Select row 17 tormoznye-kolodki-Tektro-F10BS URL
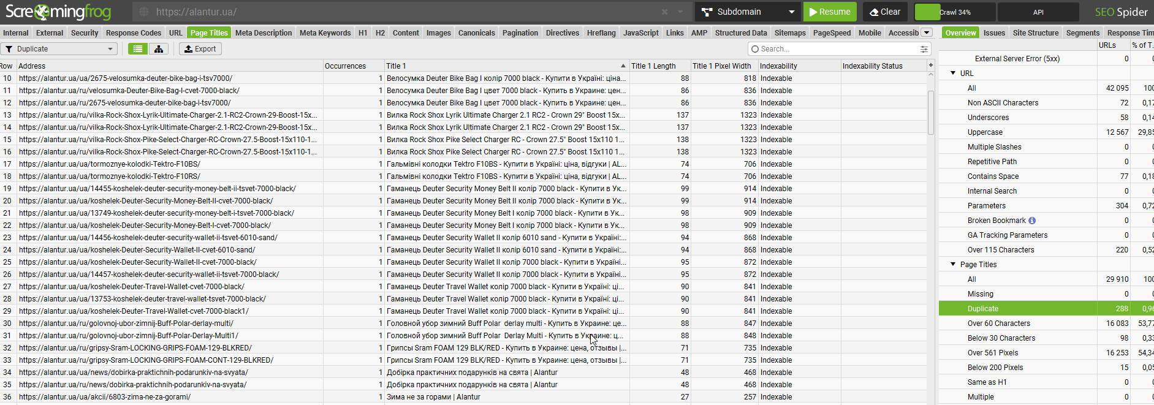 tap(109, 164)
